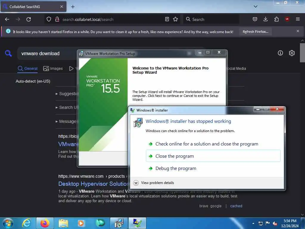
Task: Switch to the Social Media tab
Action: click(236, 69)
